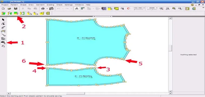Click the first yellow curved piece icon

click(x=30, y=13)
